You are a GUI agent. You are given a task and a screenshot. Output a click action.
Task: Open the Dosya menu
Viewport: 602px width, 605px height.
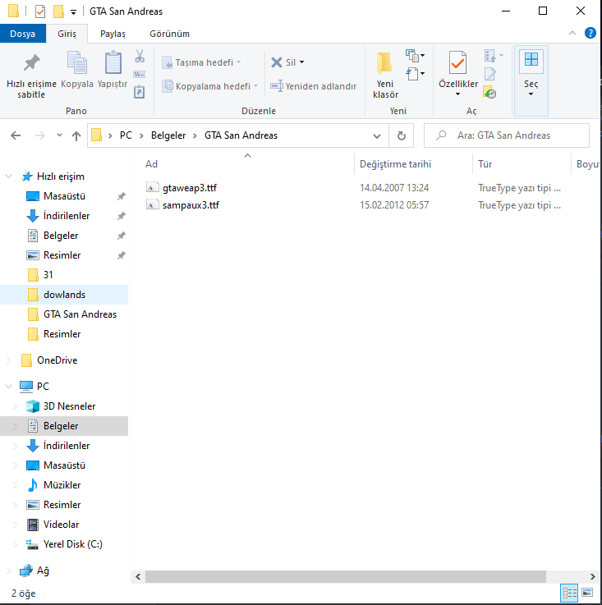(23, 34)
